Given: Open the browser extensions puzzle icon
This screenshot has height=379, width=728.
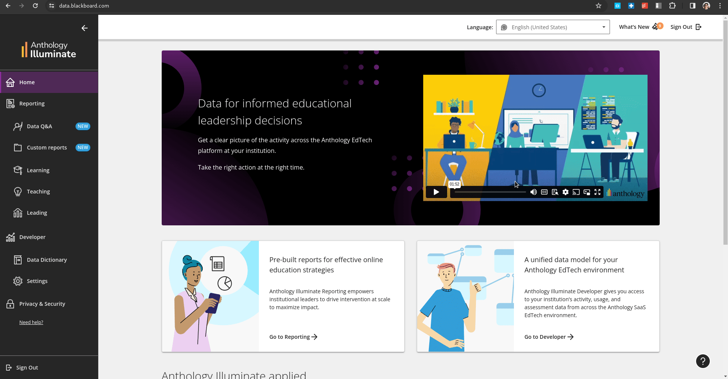Looking at the screenshot, I should (x=672, y=6).
